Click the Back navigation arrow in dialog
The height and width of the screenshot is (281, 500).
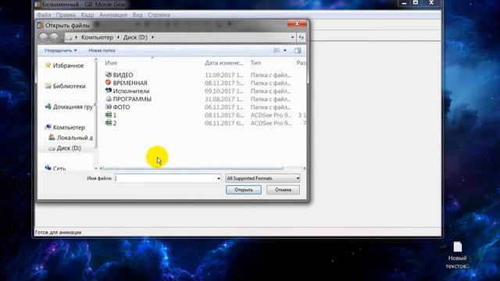click(43, 37)
